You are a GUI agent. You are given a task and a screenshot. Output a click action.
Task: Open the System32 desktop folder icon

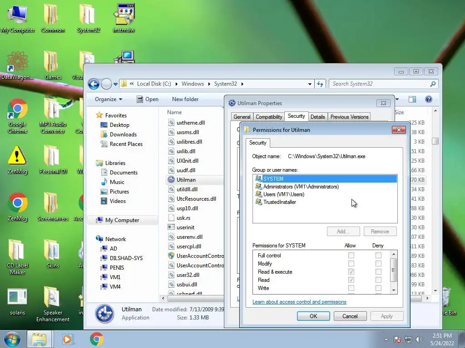pos(88,18)
